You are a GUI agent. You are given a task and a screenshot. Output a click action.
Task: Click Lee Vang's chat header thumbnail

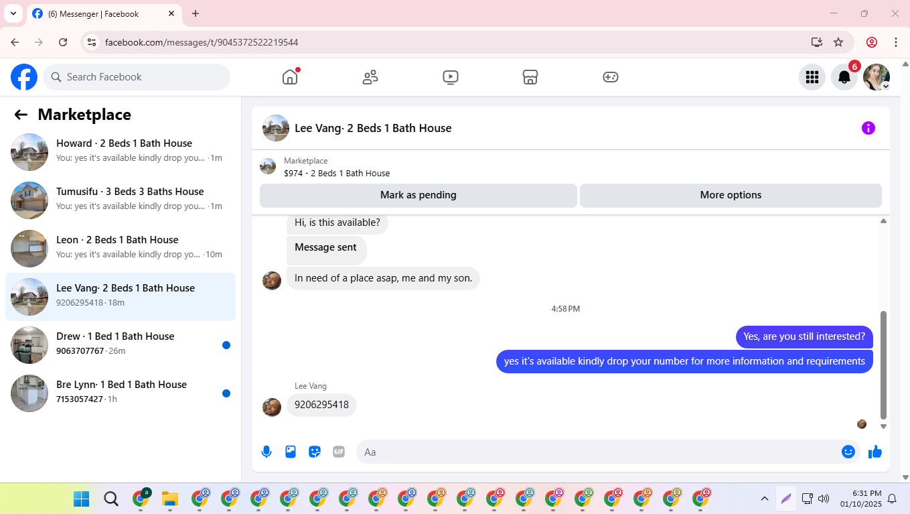[x=276, y=128]
